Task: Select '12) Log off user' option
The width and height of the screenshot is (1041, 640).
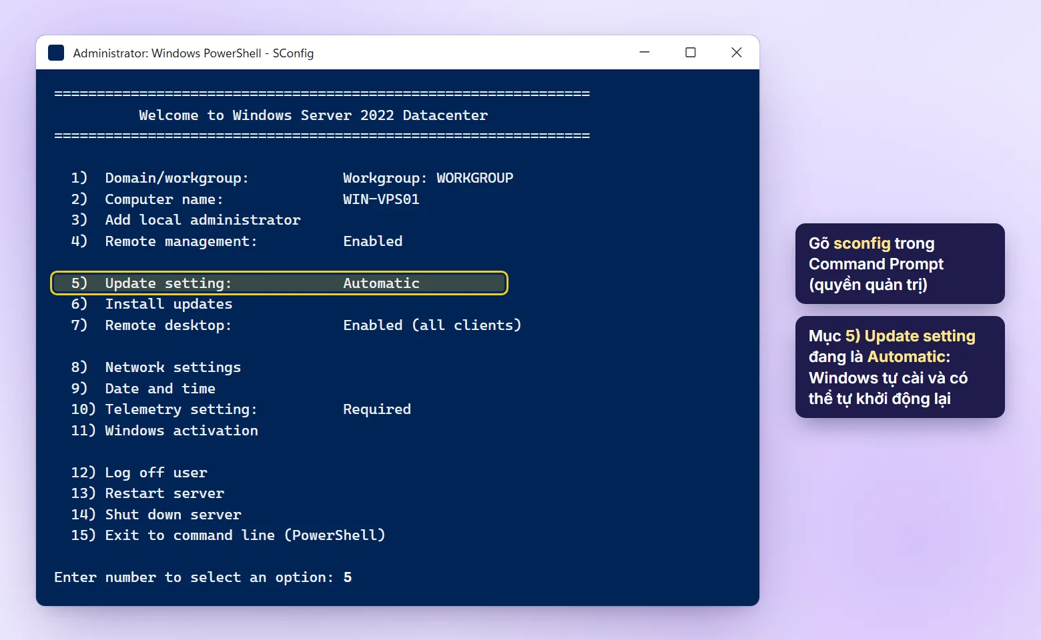Action: tap(139, 473)
